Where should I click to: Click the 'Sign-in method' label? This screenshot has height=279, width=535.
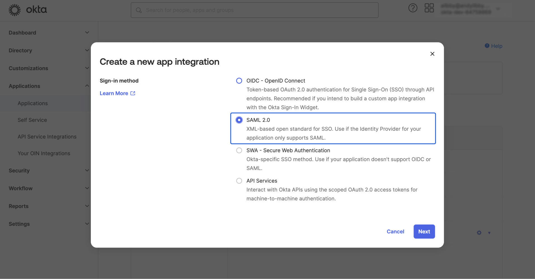(119, 81)
